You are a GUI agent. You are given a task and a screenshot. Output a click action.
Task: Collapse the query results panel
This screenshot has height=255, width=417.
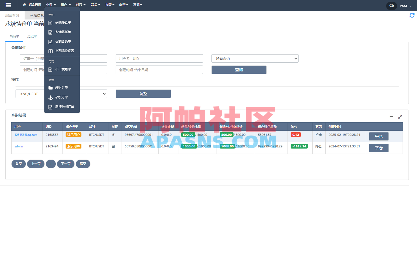[x=391, y=117]
